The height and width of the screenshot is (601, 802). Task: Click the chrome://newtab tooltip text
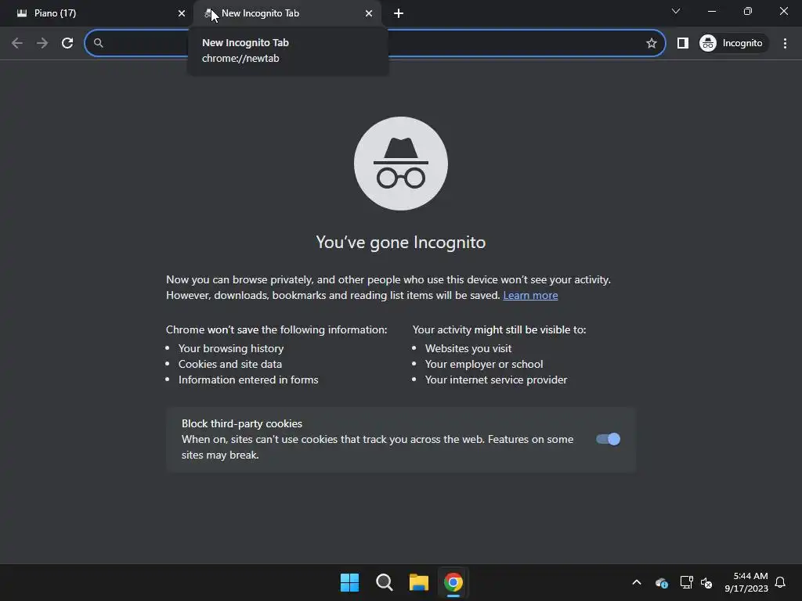click(x=240, y=58)
